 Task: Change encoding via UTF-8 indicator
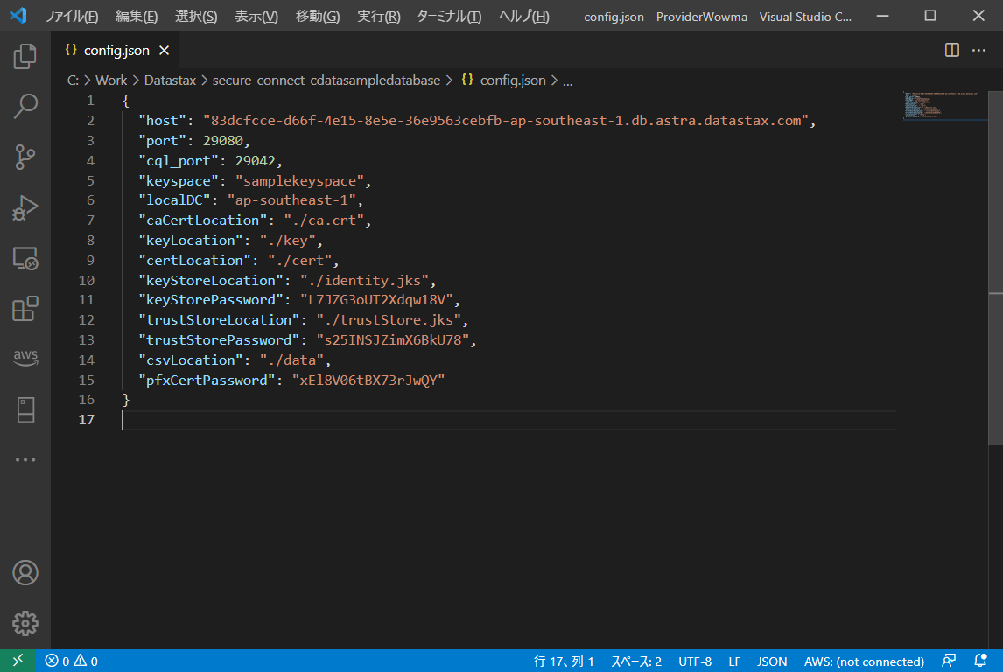pyautogui.click(x=695, y=661)
